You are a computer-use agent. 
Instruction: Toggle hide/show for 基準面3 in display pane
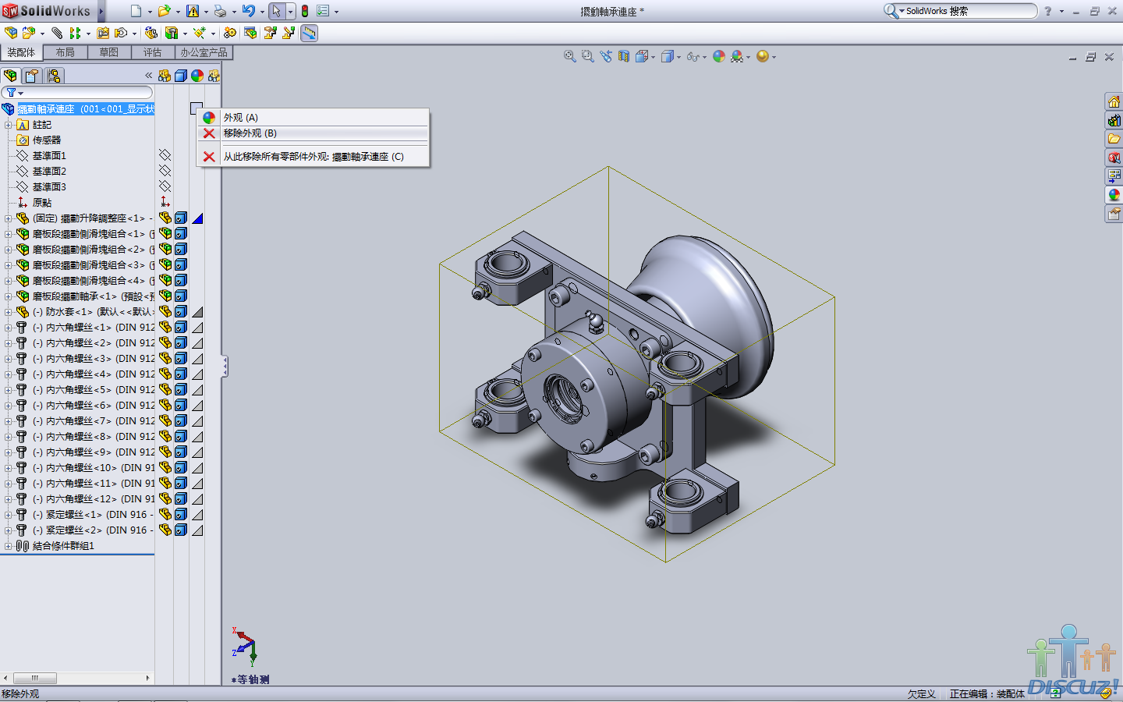pos(165,186)
